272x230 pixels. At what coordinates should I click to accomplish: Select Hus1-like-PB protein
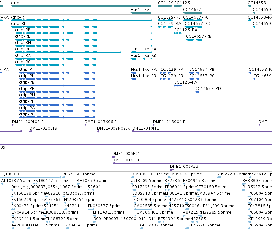pyautogui.click(x=133, y=79)
